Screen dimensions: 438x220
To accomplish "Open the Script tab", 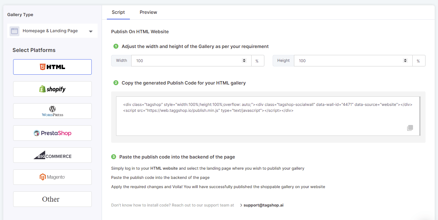I will [x=118, y=12].
